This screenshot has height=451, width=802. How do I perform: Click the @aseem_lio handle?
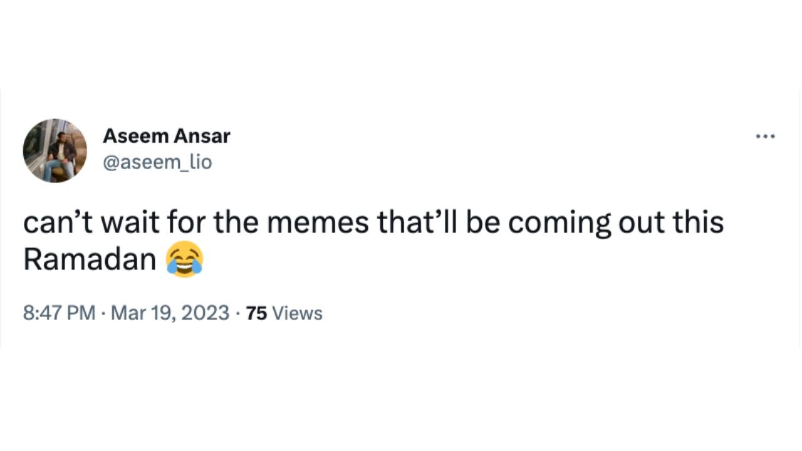point(158,162)
